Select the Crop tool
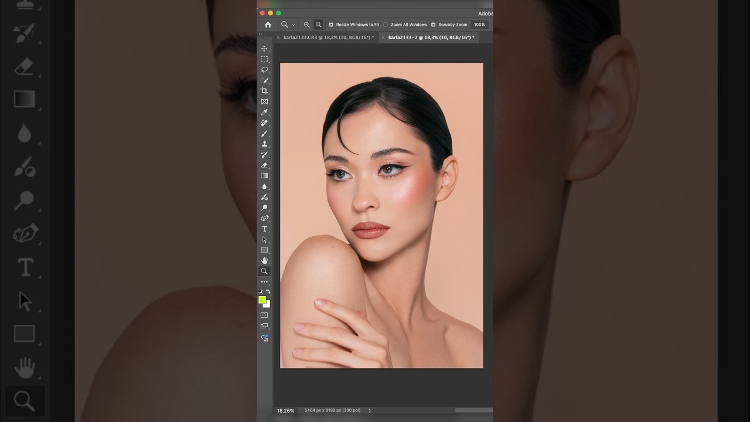This screenshot has width=750, height=422. tap(264, 91)
